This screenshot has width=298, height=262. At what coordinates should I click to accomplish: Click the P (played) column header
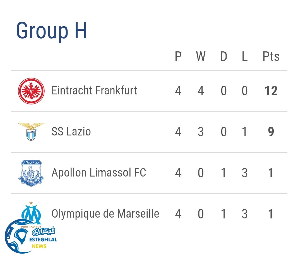click(x=178, y=56)
